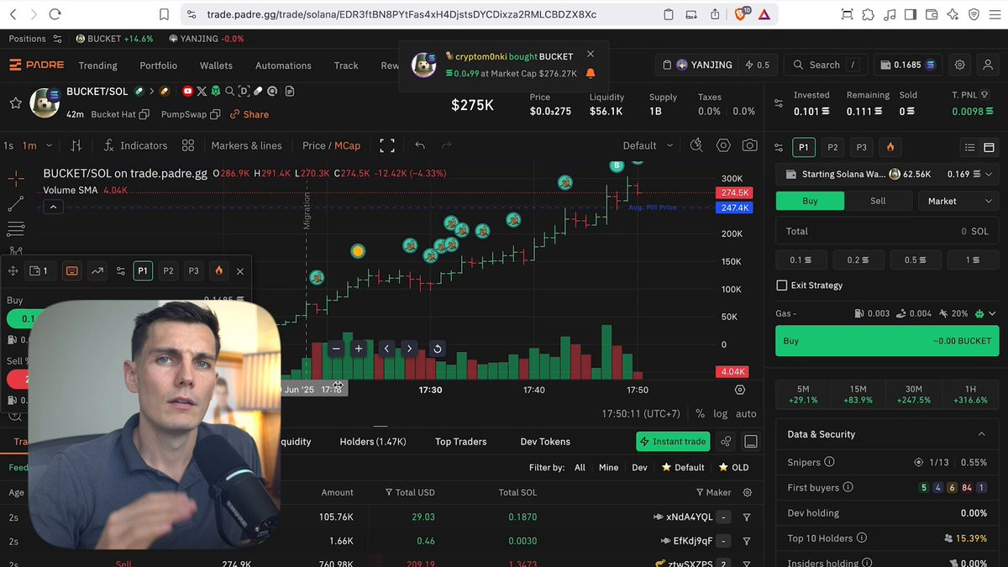
Task: Open the Market order type dropdown
Action: coord(958,201)
